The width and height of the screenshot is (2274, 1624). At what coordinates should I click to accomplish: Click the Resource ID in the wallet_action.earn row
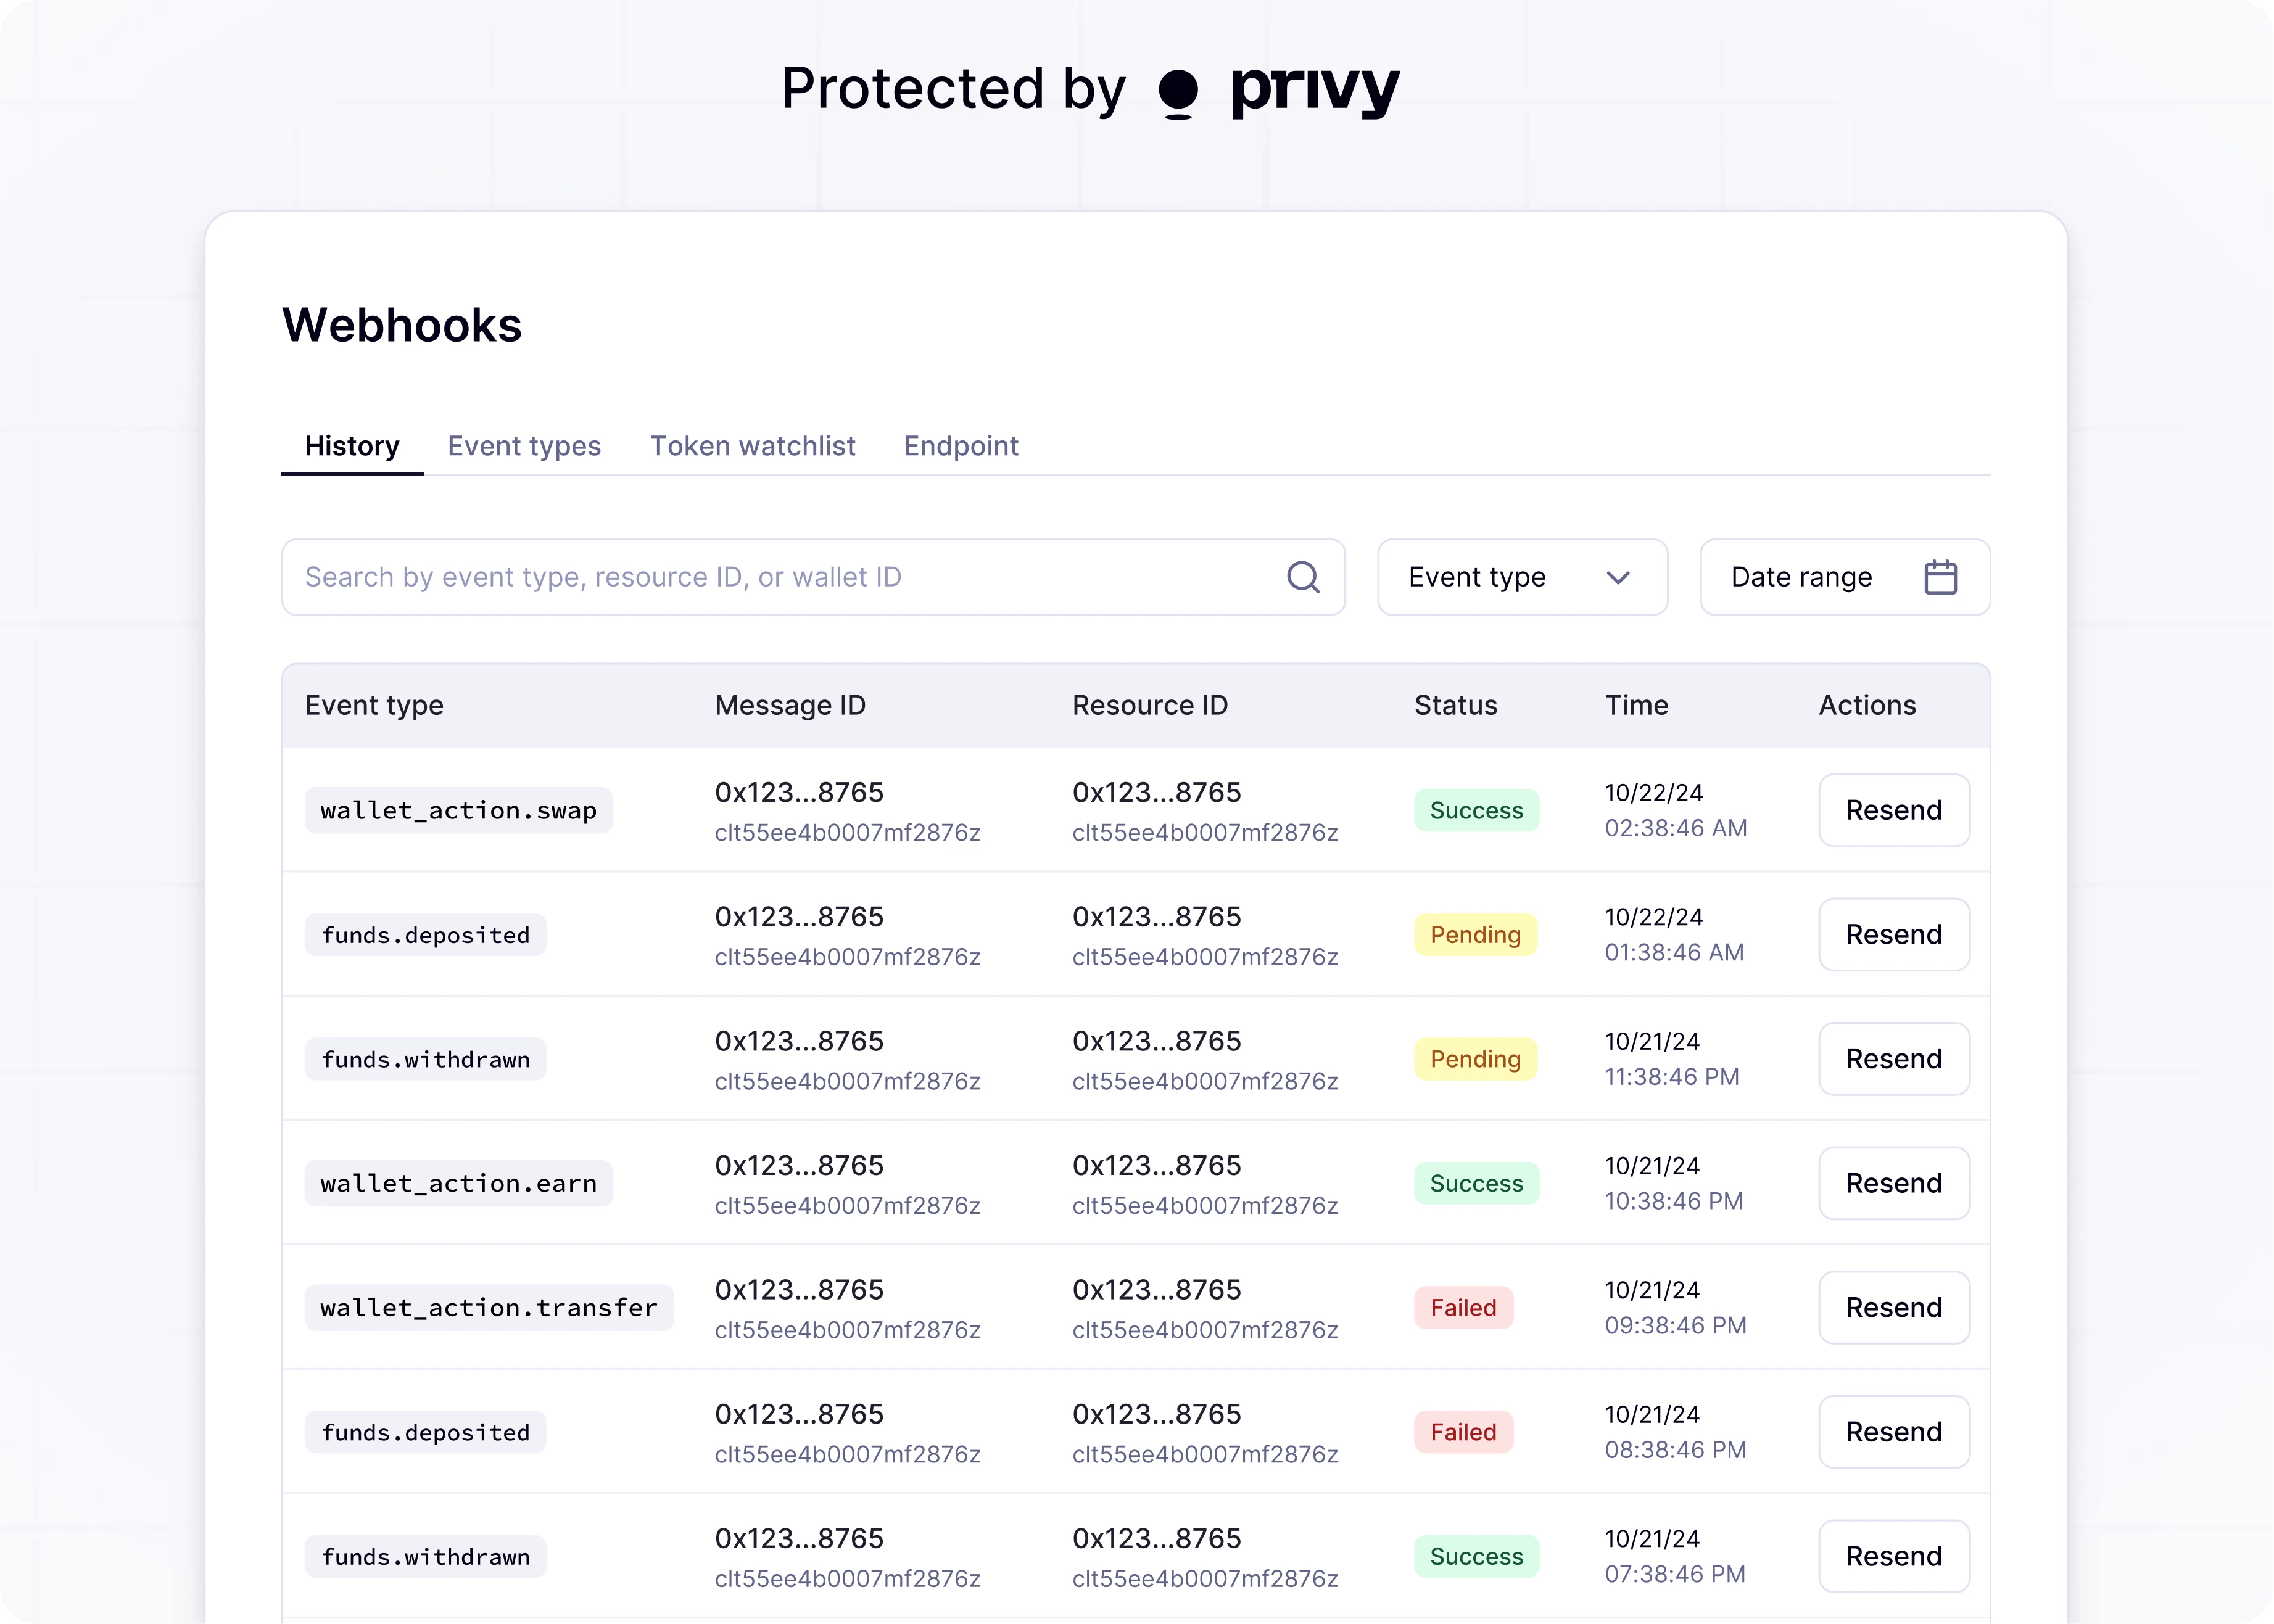click(x=1205, y=1184)
